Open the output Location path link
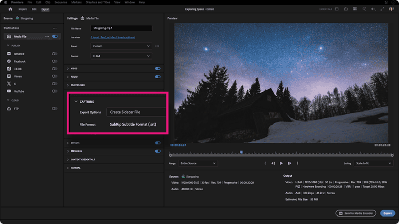Screen dimensions: 399x224 coord(113,37)
